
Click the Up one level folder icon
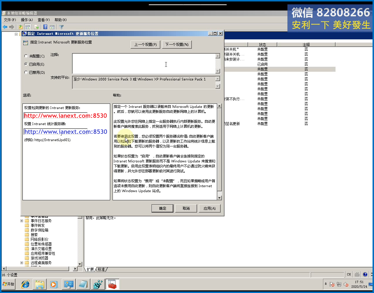click(21, 27)
